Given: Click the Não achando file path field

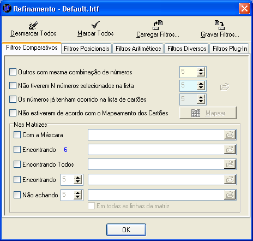Looking at the screenshot, I should click(156, 195).
